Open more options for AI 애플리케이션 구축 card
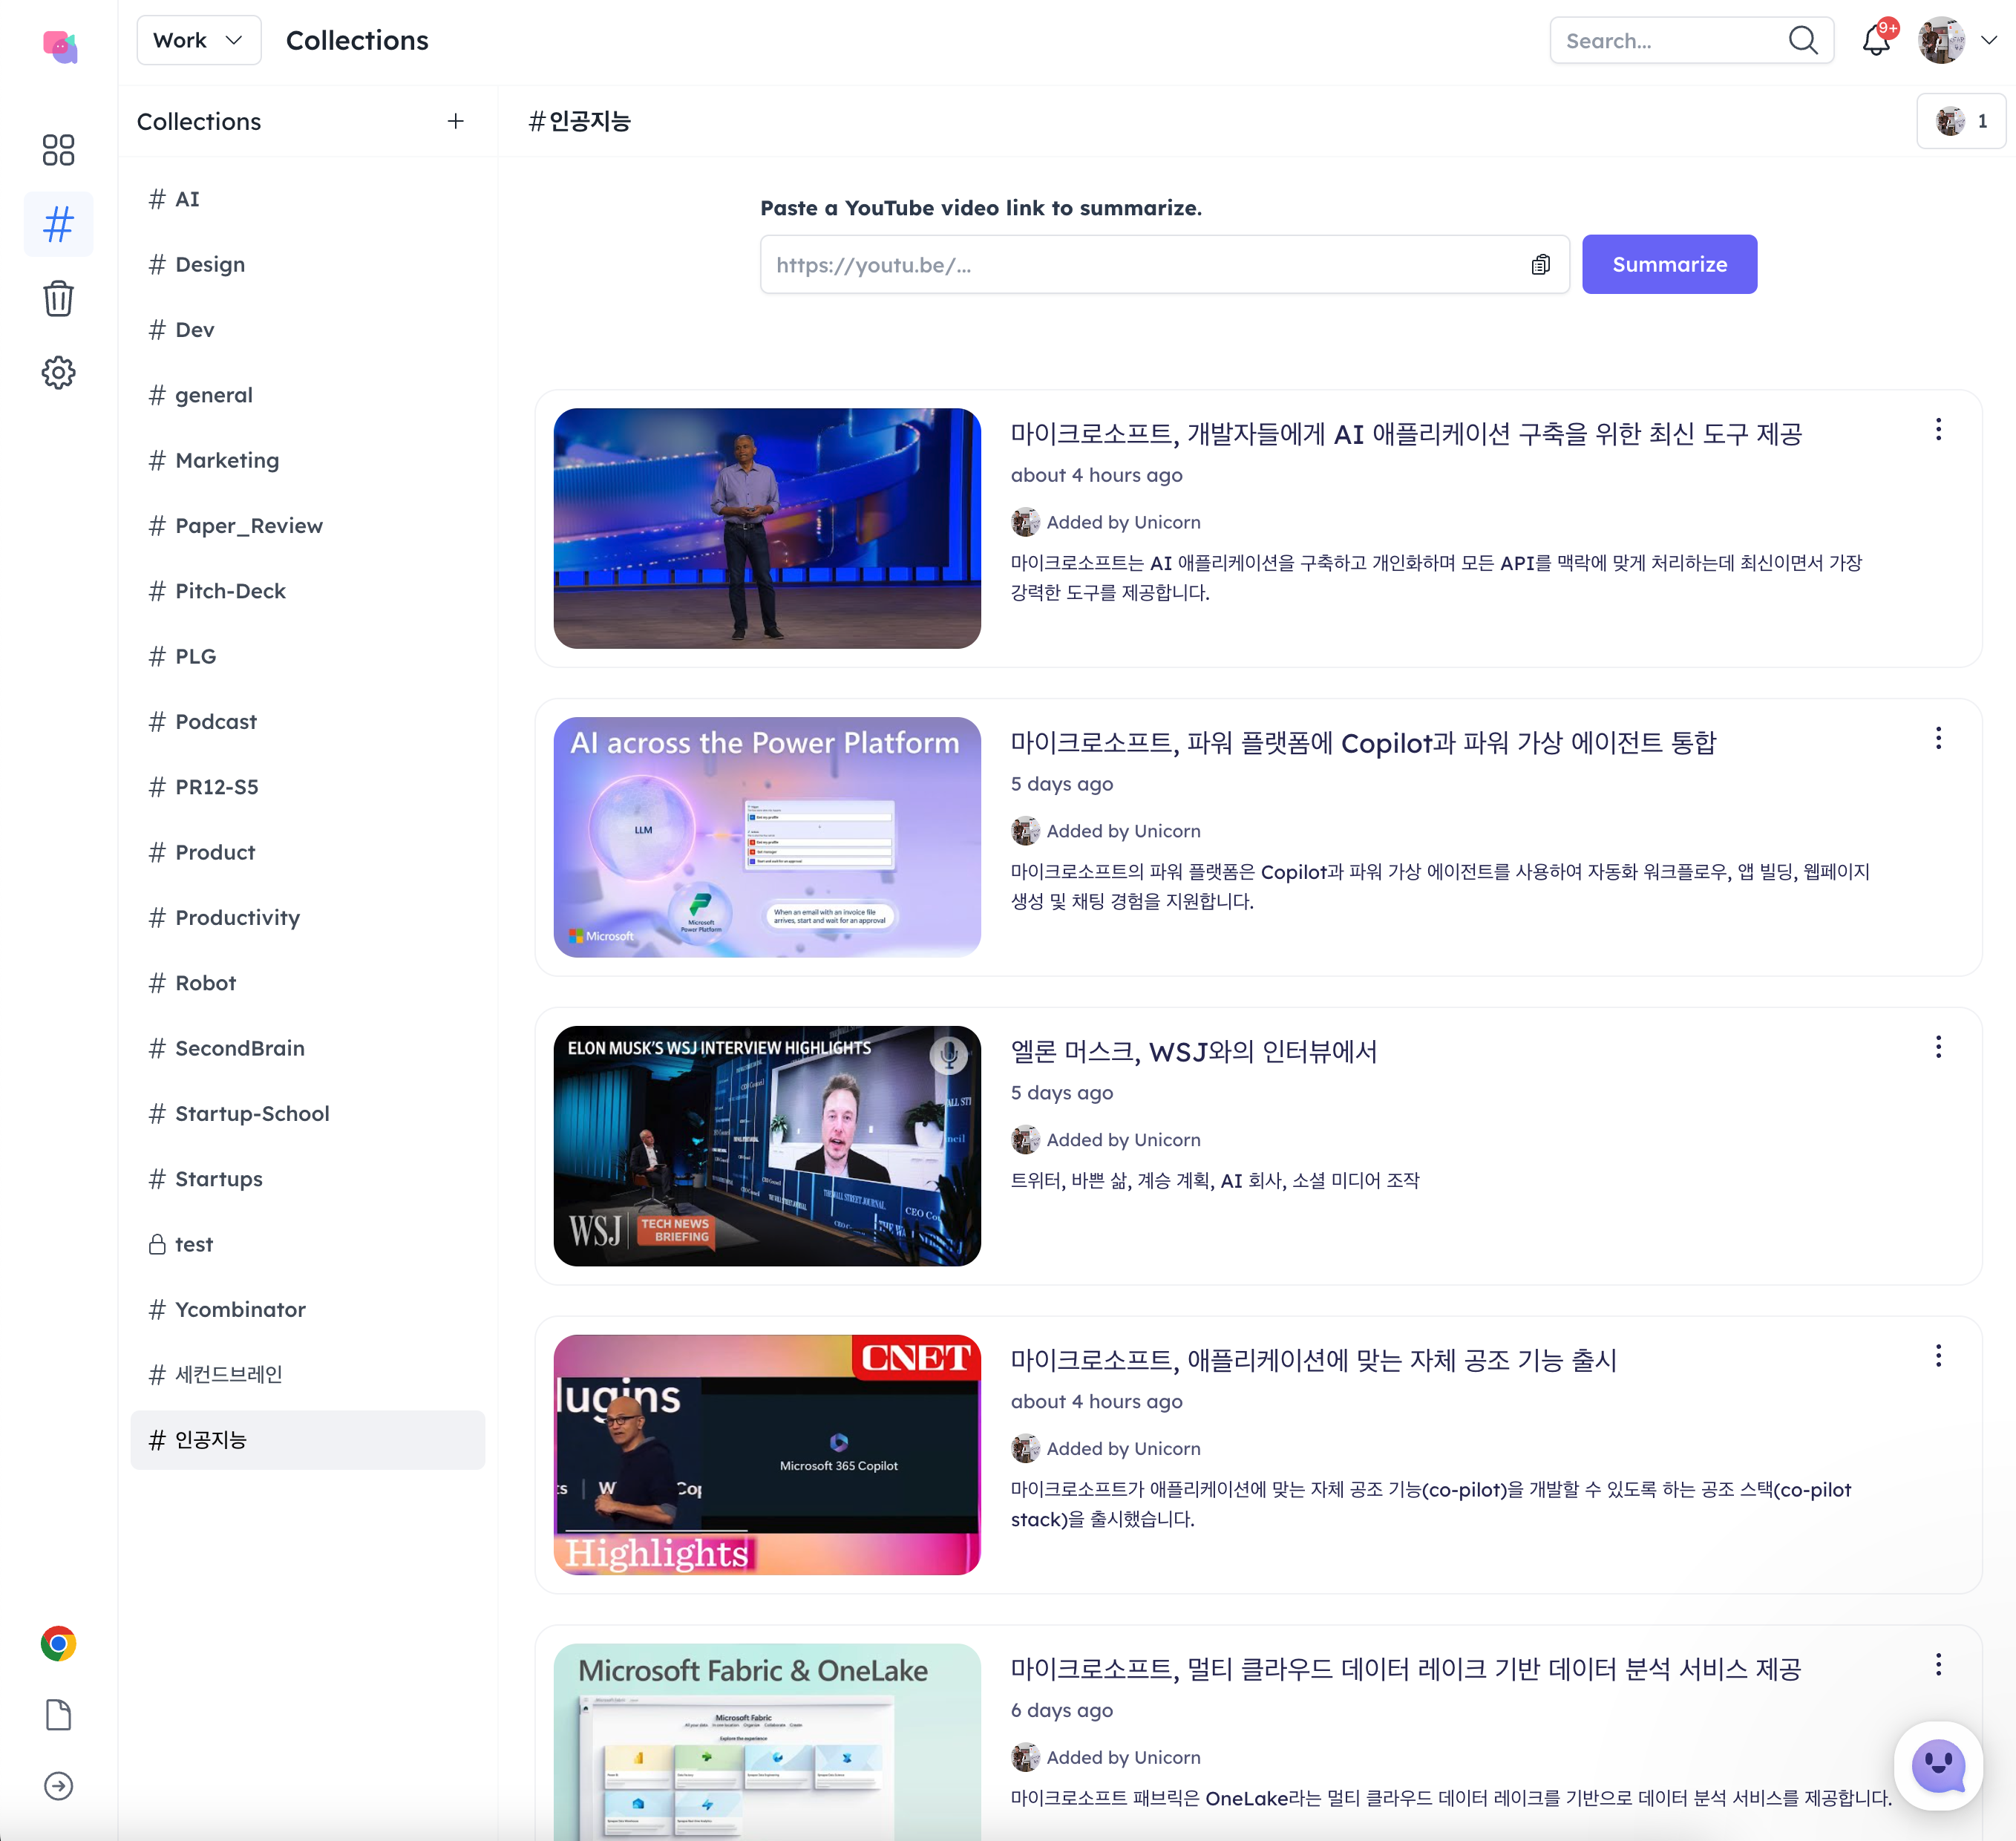2016x1841 pixels. pyautogui.click(x=1938, y=430)
